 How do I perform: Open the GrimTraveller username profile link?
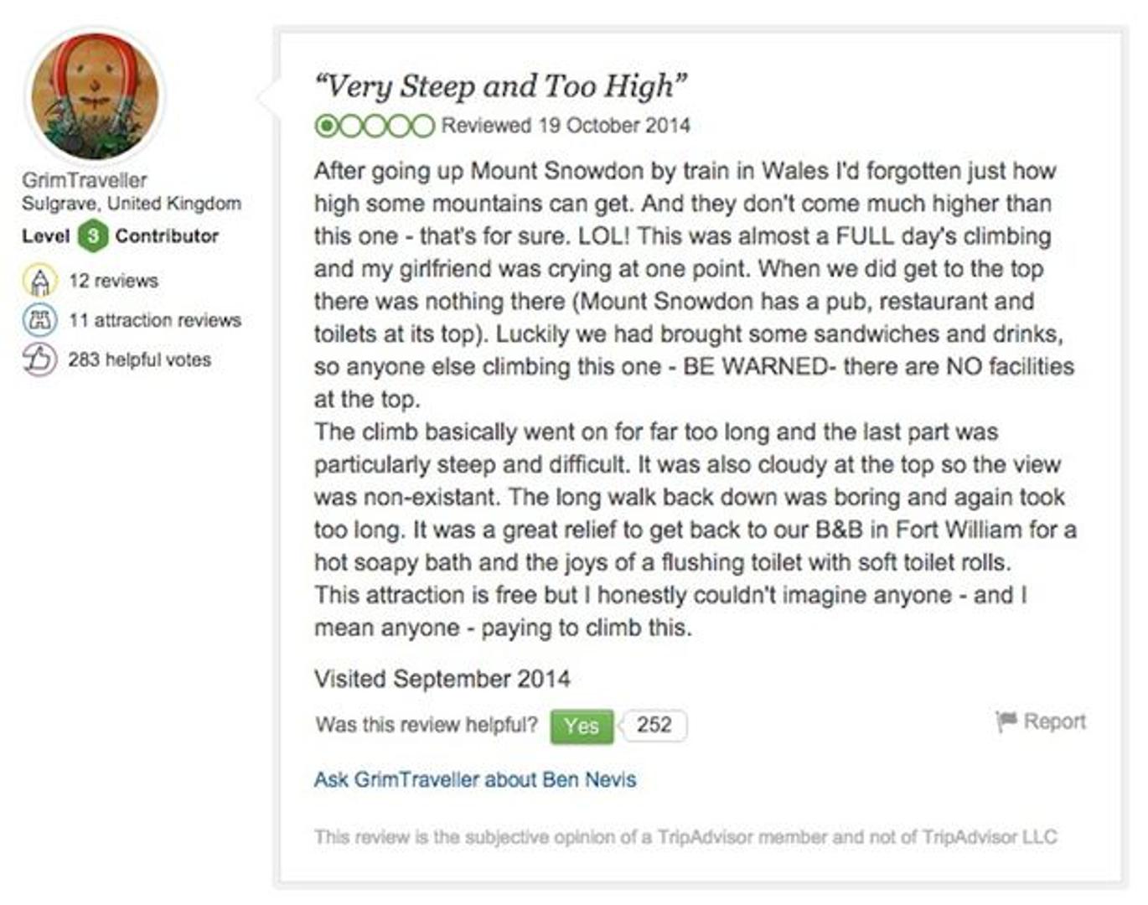point(85,180)
